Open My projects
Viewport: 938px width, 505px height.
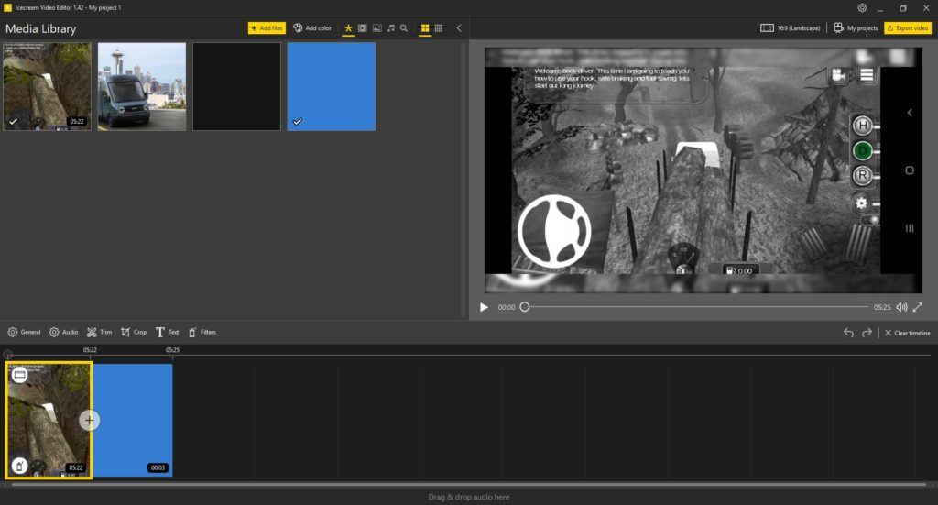(x=856, y=28)
